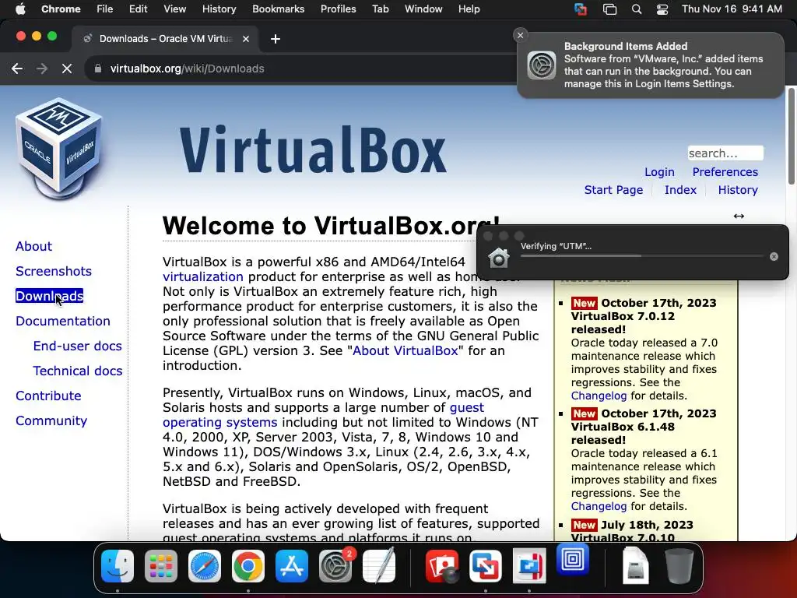Click the UTM icon in Dock
The height and width of the screenshot is (598, 797).
point(573,559)
